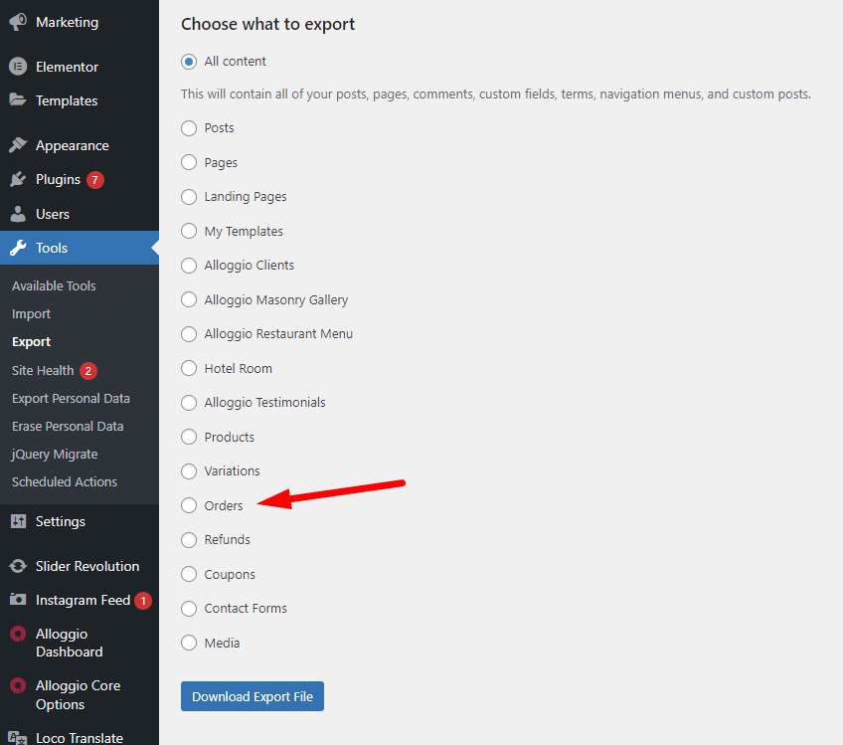Click the Slider Revolution refresh icon
843x745 pixels.
click(18, 566)
